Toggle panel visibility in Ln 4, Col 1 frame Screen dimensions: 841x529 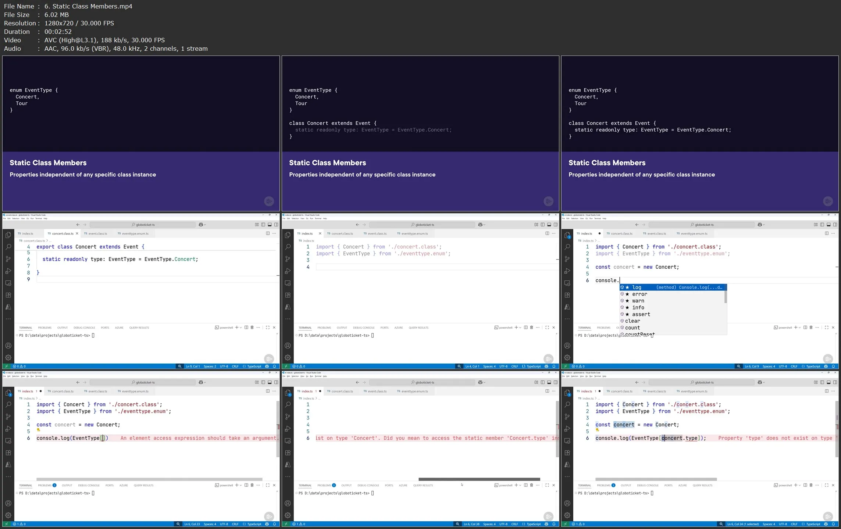[x=549, y=225]
